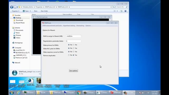
Task: Open Documents library
Action: (x=20, y=30)
